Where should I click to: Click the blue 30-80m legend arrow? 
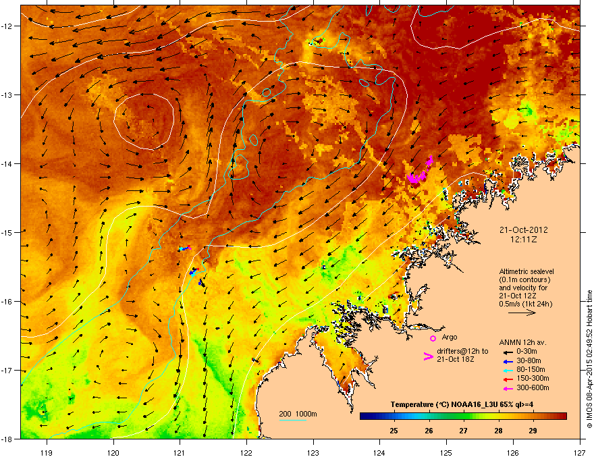point(508,362)
